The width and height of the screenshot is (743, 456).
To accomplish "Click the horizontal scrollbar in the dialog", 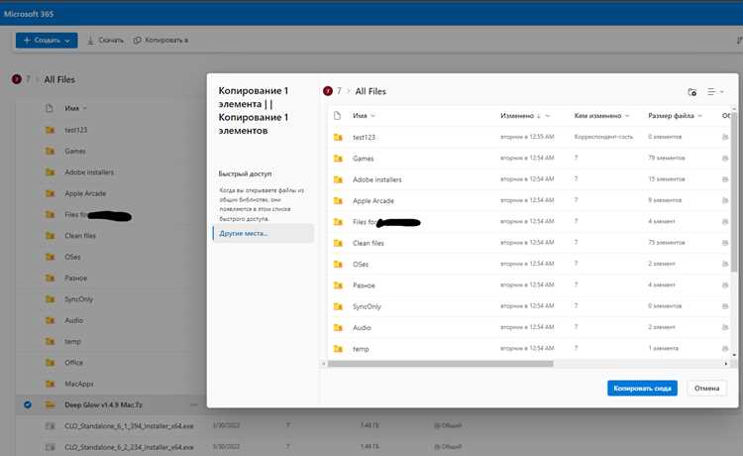I will [x=440, y=364].
